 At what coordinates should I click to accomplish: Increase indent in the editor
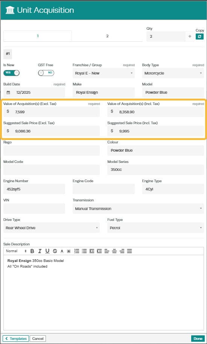click(99, 251)
